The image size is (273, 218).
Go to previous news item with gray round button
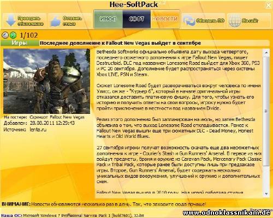click(5, 35)
